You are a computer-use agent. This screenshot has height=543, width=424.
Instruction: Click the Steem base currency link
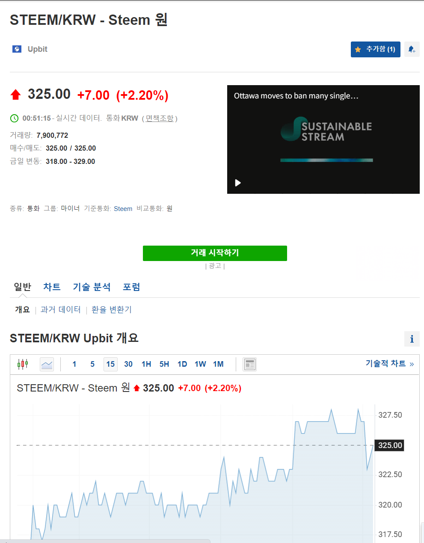click(123, 209)
